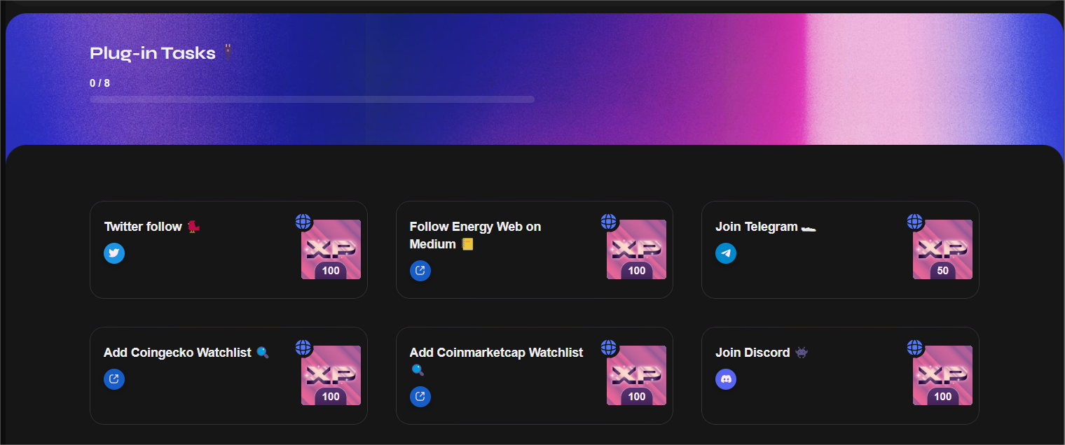The height and width of the screenshot is (445, 1065).
Task: Select XP reward image on Coingecko Watchlist card
Action: tap(331, 376)
